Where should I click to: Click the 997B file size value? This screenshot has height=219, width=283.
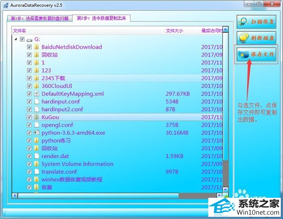(x=172, y=172)
